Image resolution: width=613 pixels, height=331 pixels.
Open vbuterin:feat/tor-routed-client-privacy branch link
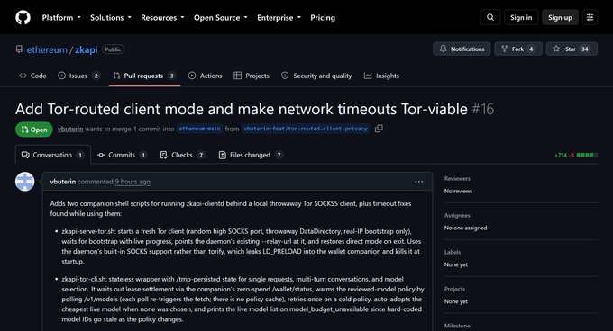coord(306,129)
